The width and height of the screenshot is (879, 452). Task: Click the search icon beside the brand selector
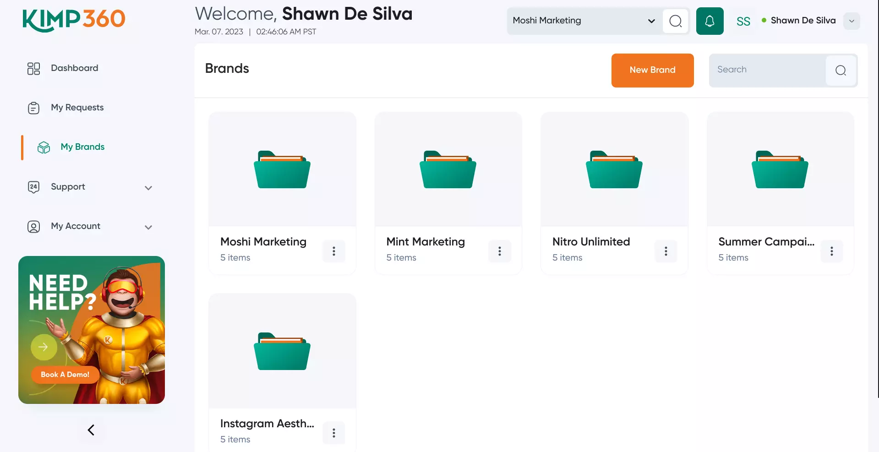pos(675,21)
